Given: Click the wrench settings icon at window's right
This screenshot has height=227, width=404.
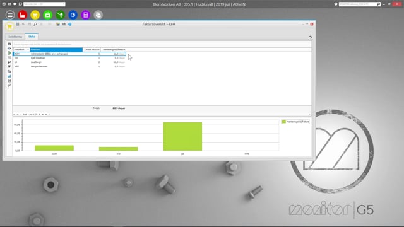Looking at the screenshot, I should pyautogui.click(x=311, y=37).
